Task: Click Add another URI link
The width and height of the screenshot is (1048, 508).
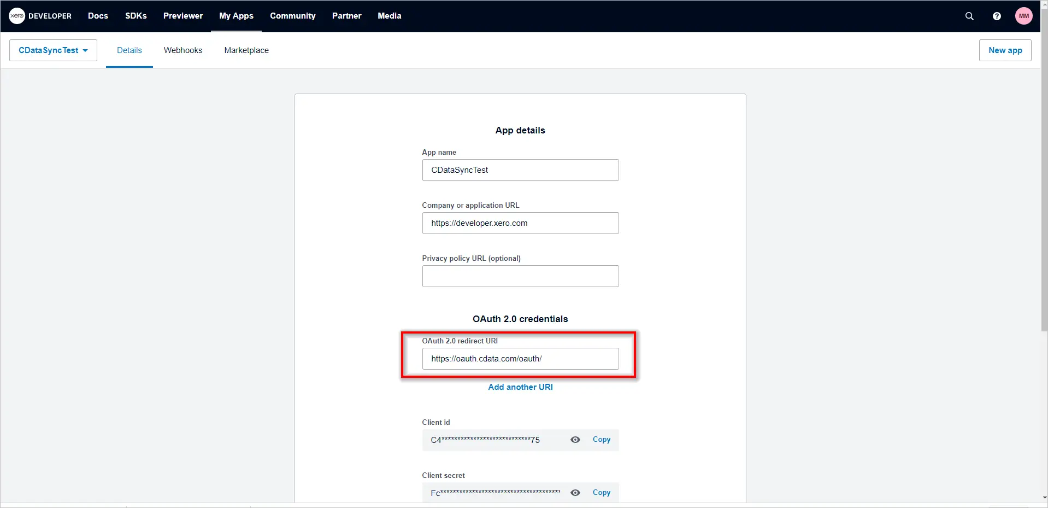Action: pyautogui.click(x=520, y=387)
